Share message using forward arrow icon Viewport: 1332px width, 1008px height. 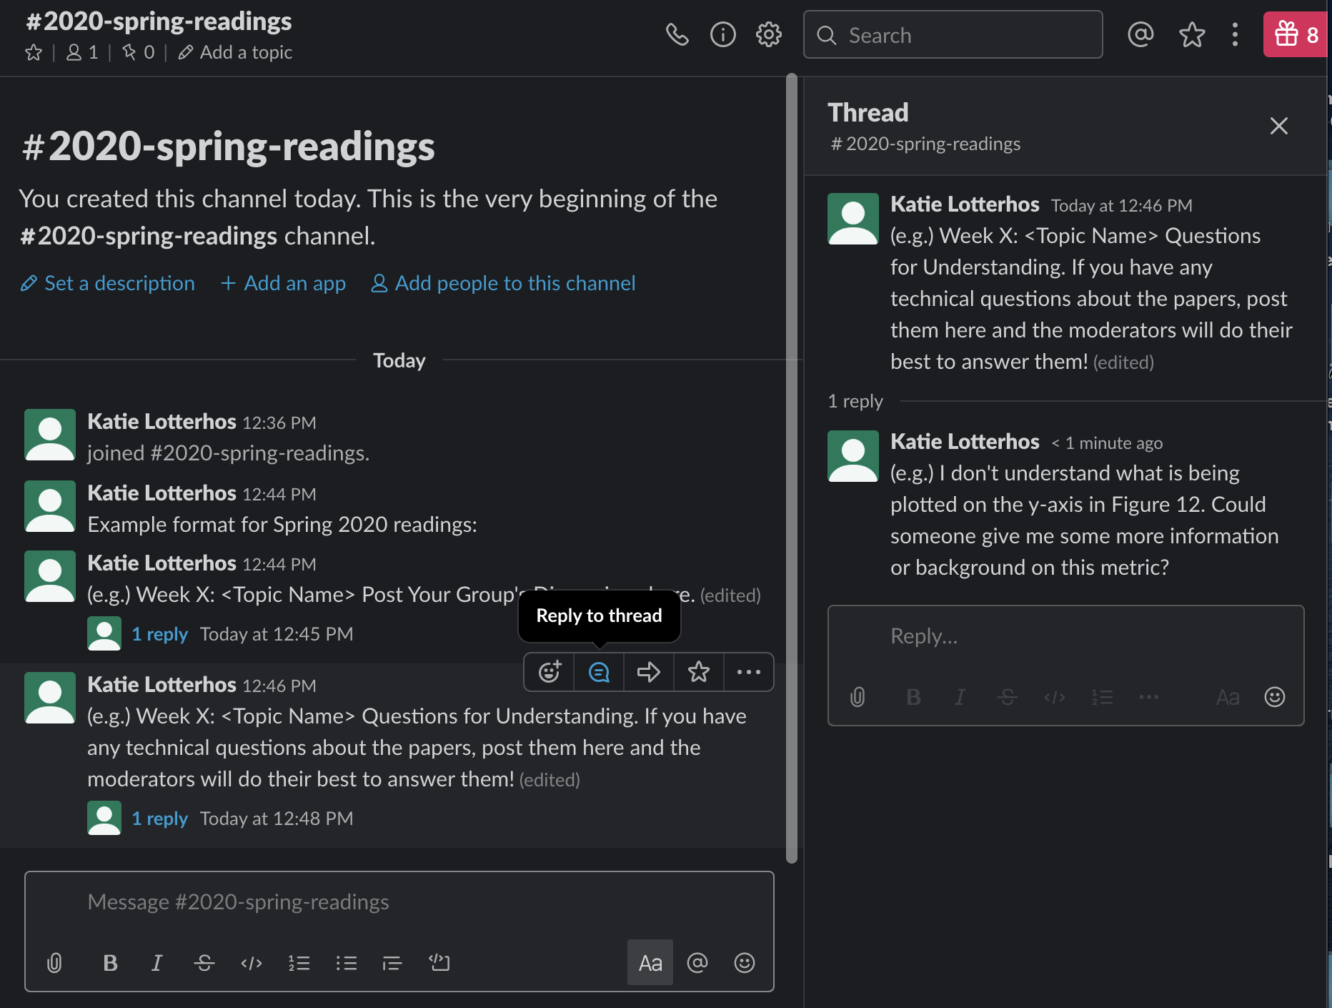(x=649, y=672)
